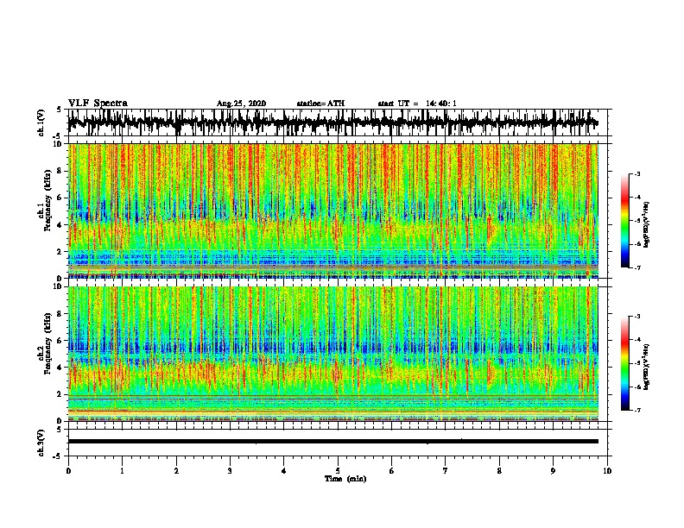
Task: Click the "-7" label on ch.2 colorbar
Action: (636, 411)
